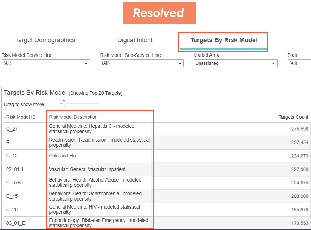Click the Resolved banner
This screenshot has width=311, height=230.
159,13
